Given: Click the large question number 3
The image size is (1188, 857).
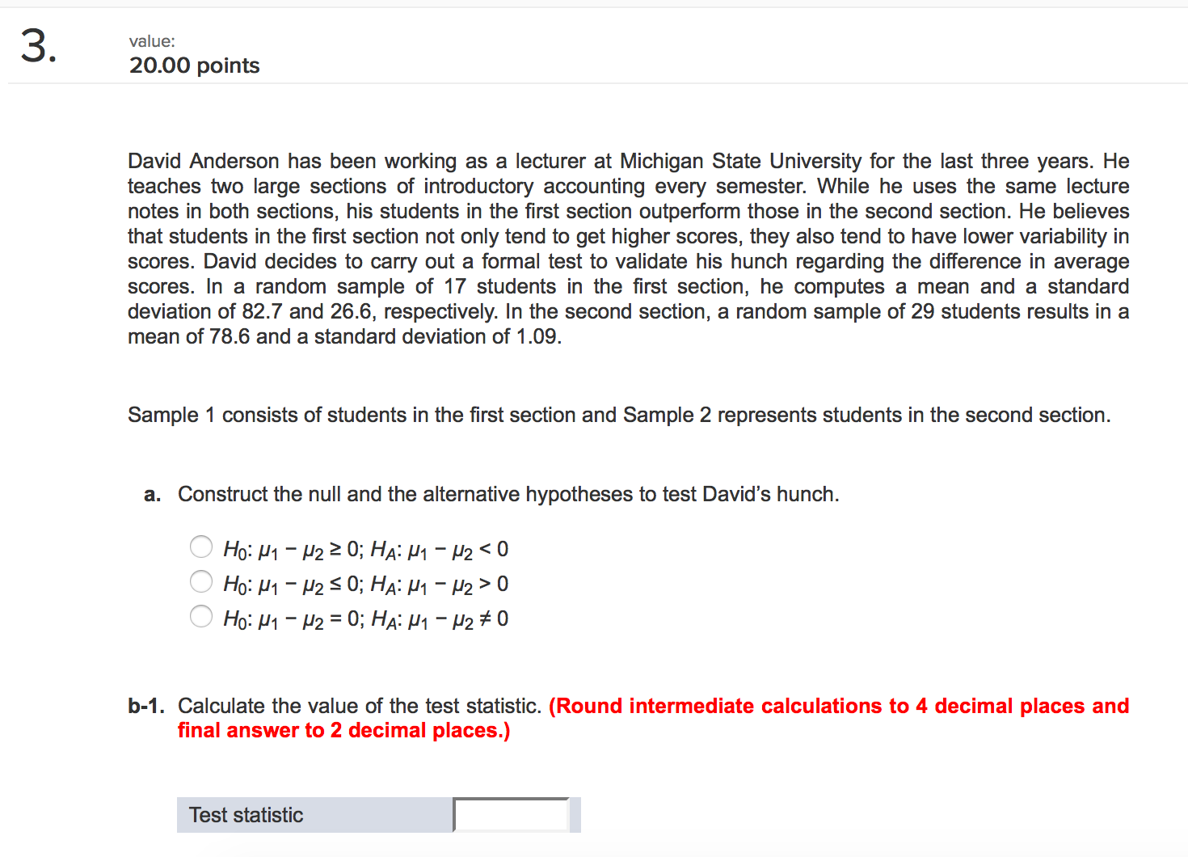Looking at the screenshot, I should pyautogui.click(x=38, y=45).
